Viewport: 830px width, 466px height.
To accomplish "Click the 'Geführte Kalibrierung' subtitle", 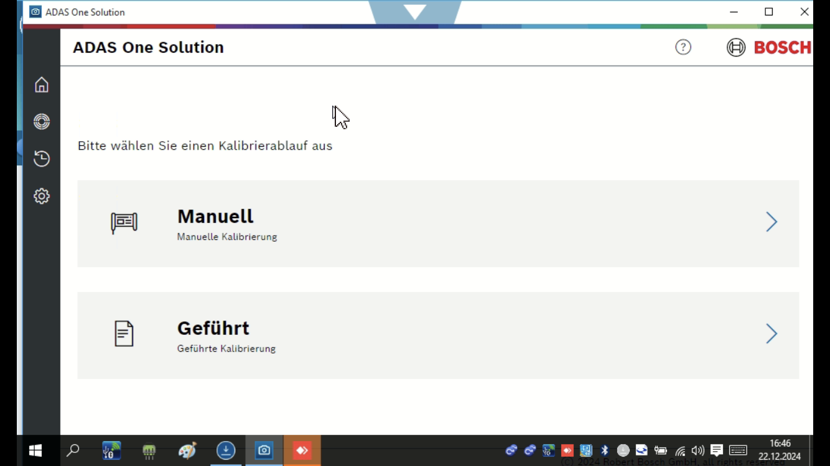I will pos(226,349).
